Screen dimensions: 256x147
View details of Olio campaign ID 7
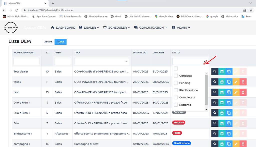215,123
